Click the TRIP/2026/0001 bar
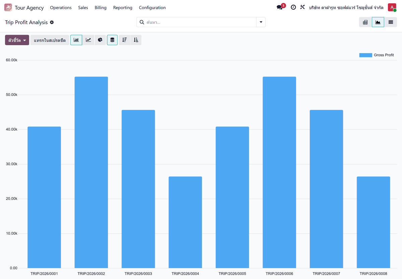The width and height of the screenshot is (402, 279). click(44, 197)
